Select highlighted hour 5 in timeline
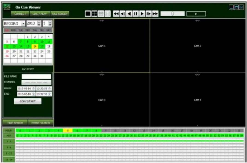 point(68,131)
